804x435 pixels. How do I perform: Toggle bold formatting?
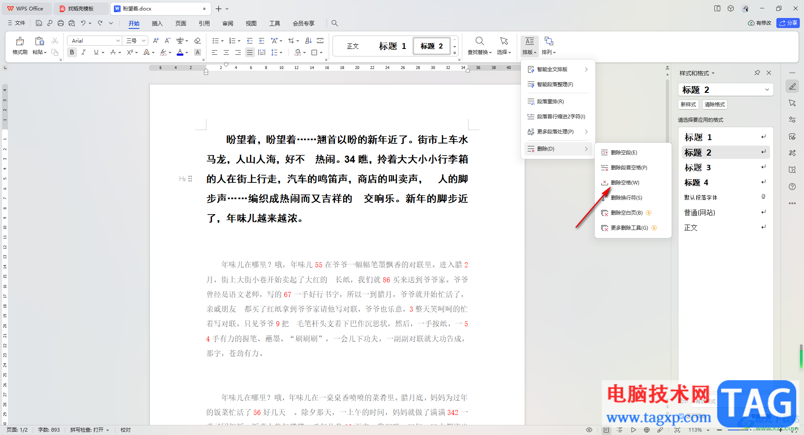[x=72, y=52]
